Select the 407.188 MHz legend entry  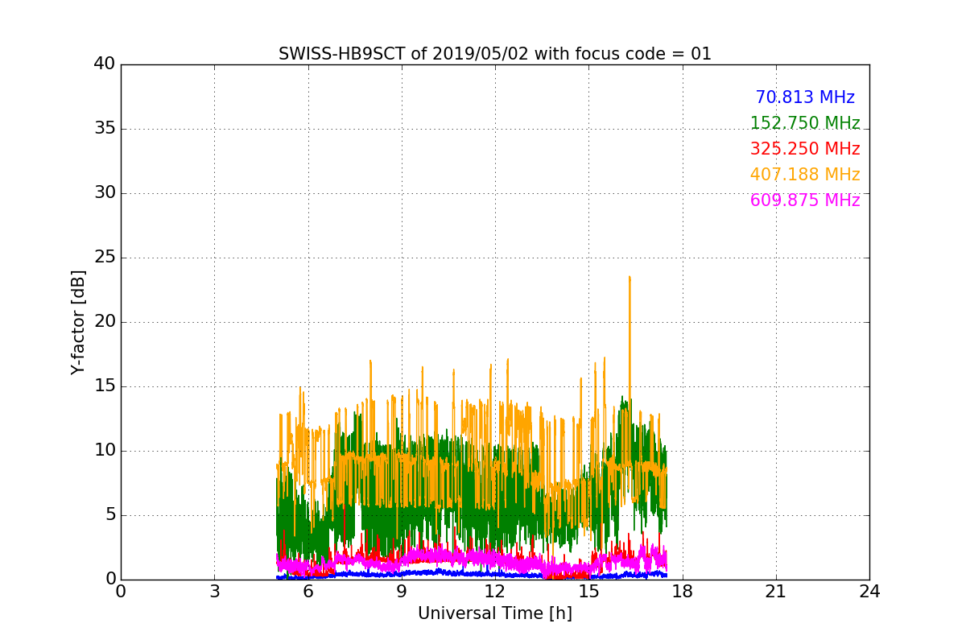(805, 175)
